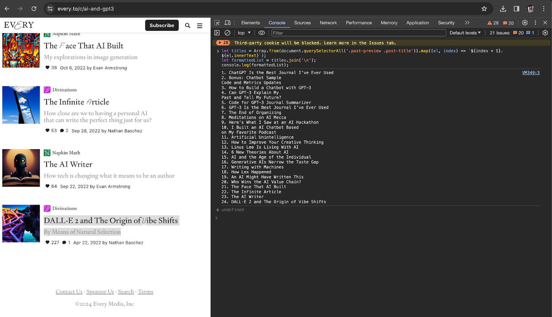Click the inspect element picker icon

click(x=217, y=23)
